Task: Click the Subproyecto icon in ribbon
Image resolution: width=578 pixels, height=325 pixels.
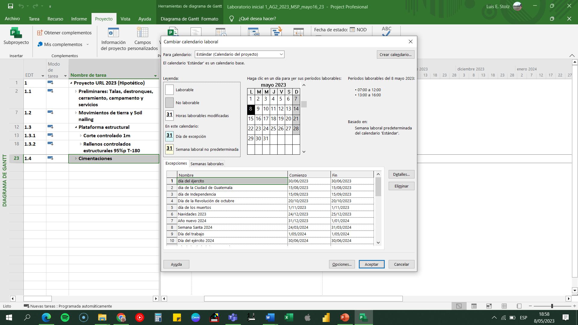Action: [16, 33]
